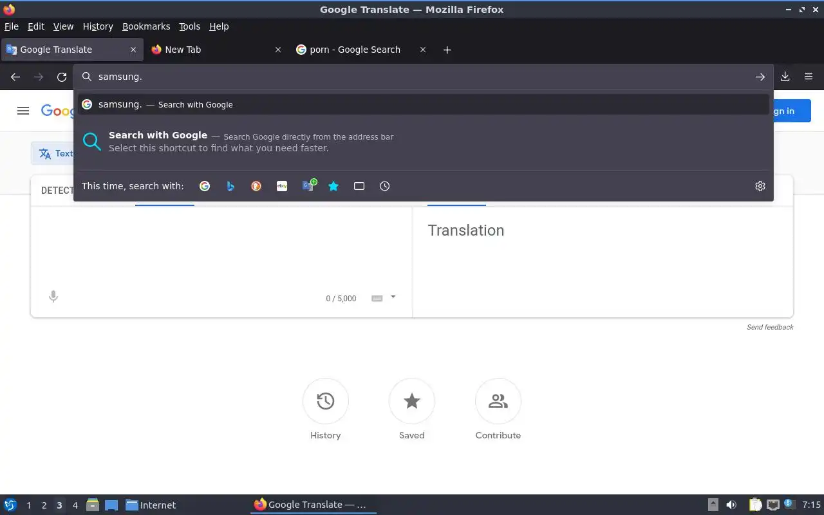The image size is (824, 515).
Task: Open the start menu on the taskbar
Action: point(10,505)
